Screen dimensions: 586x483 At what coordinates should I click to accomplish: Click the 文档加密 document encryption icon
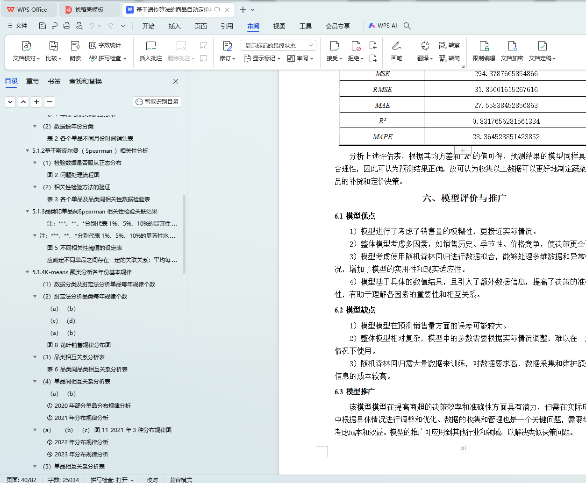point(512,46)
